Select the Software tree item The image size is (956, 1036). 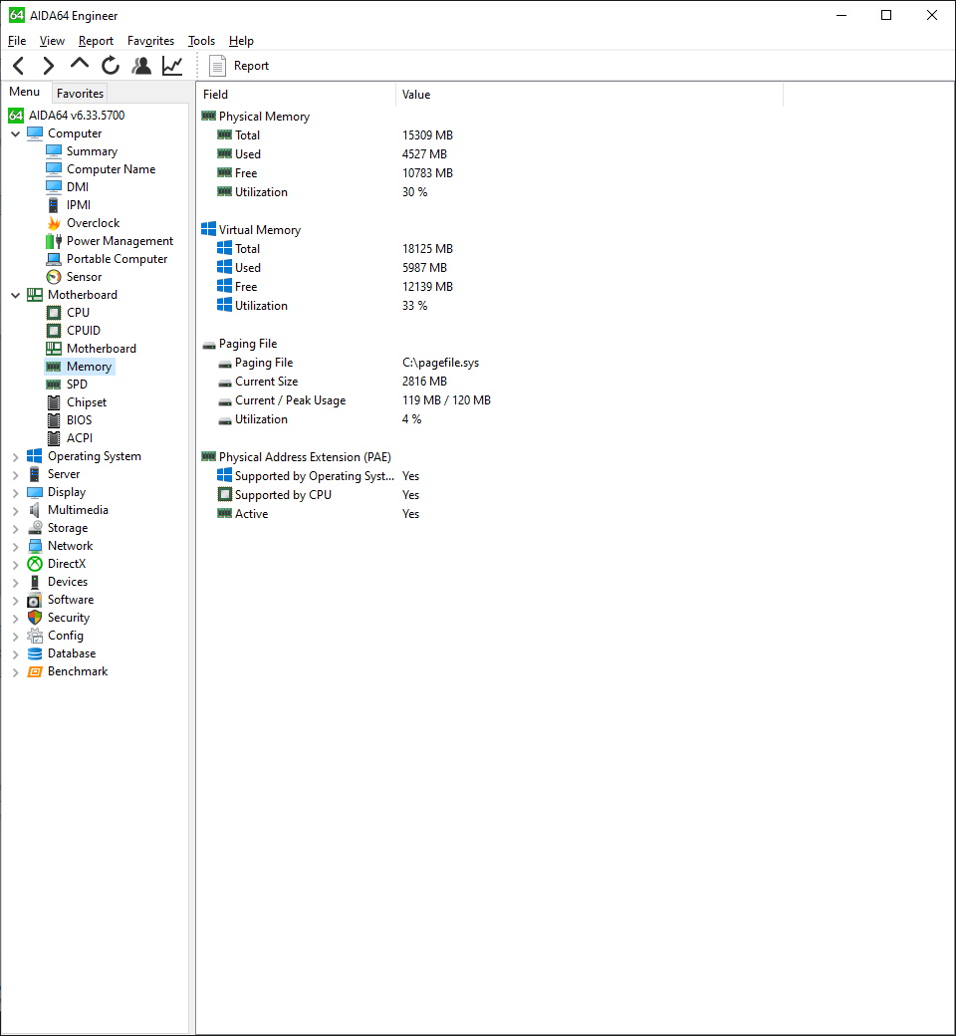coord(71,600)
